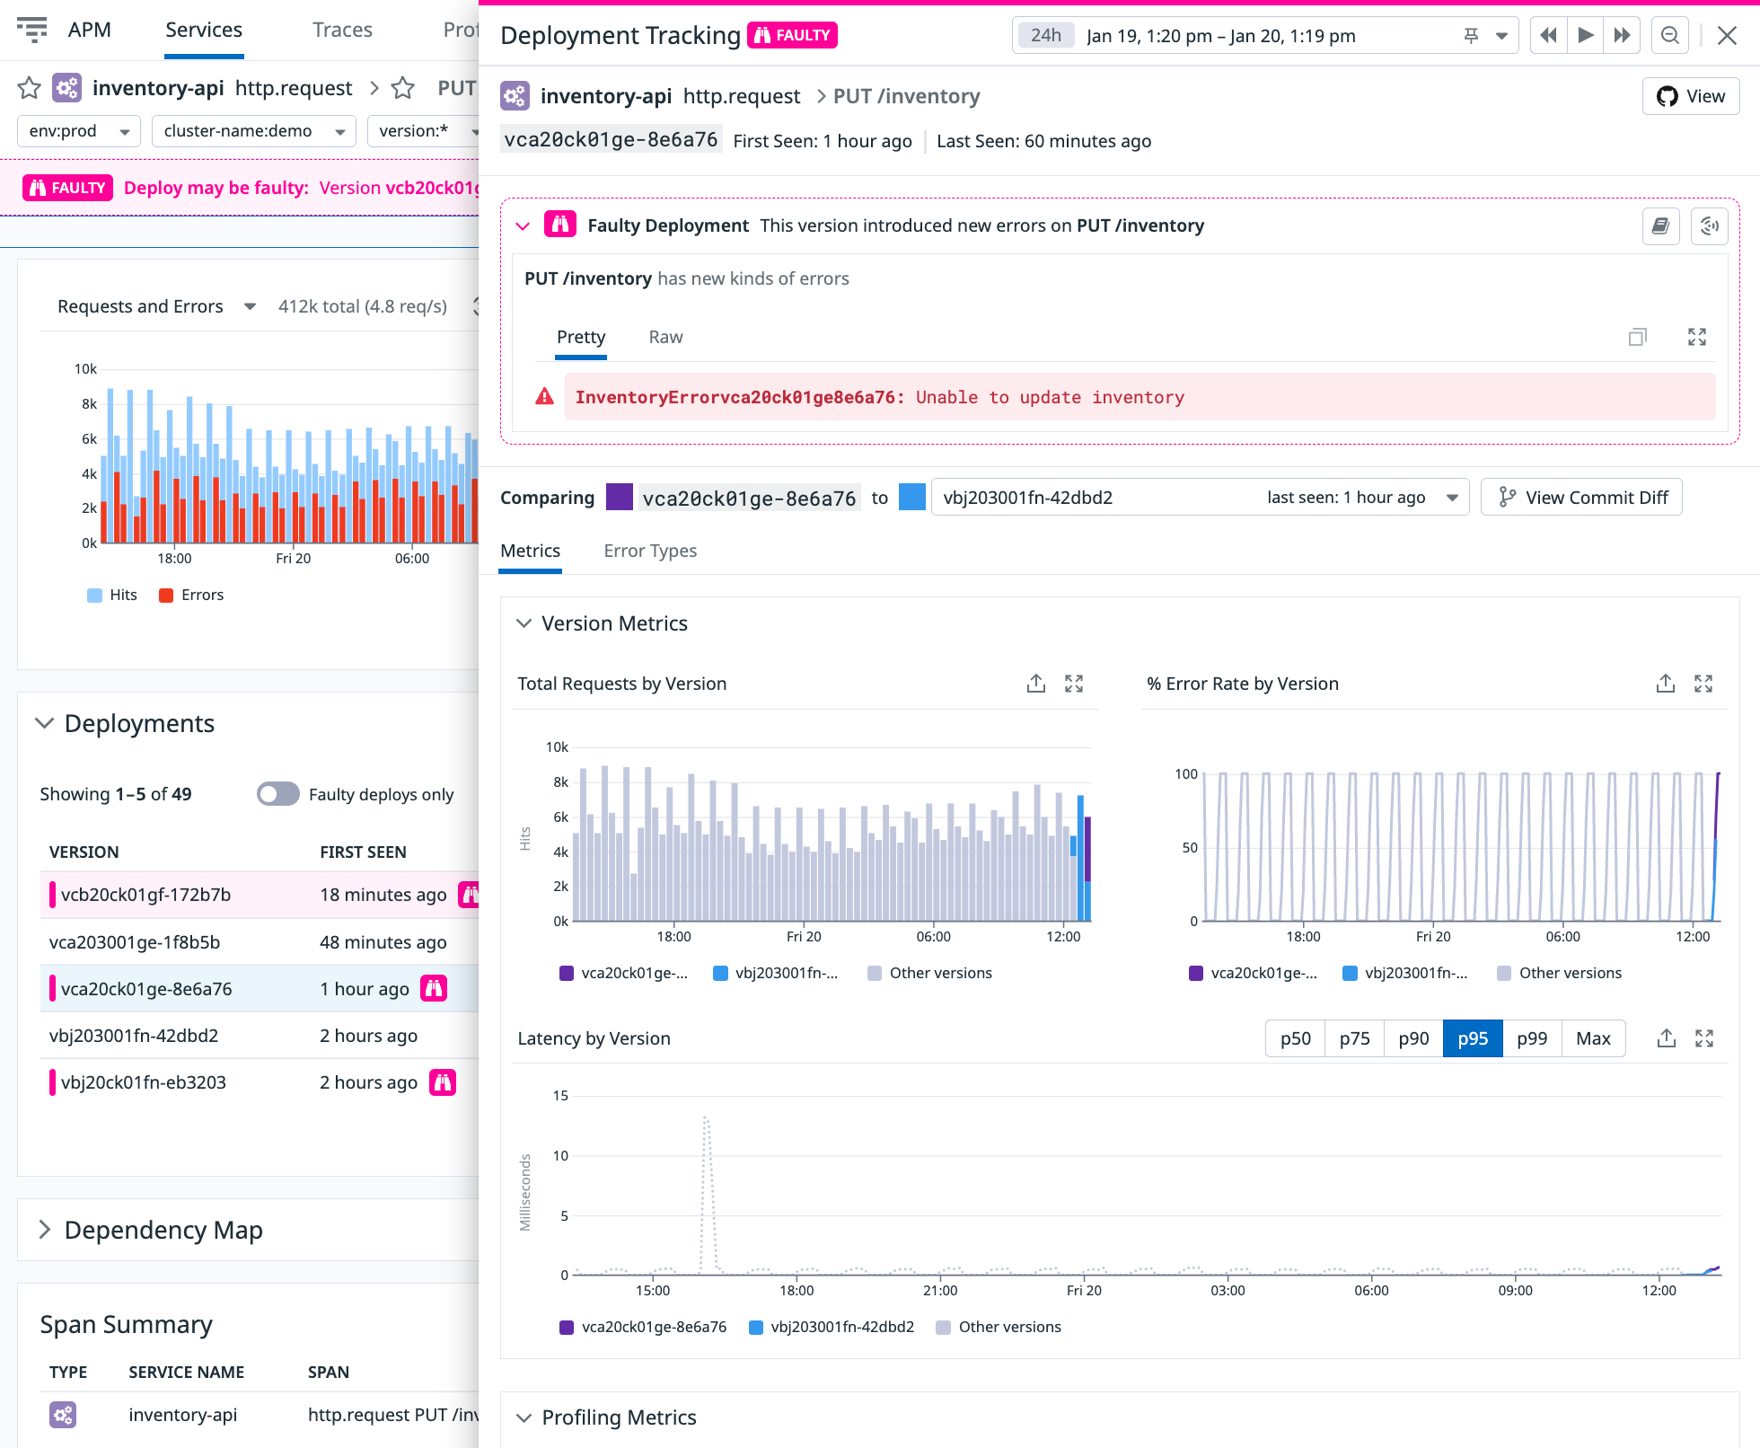This screenshot has height=1448, width=1760.
Task: Export the % Error Rate by Version graph
Action: click(x=1666, y=684)
